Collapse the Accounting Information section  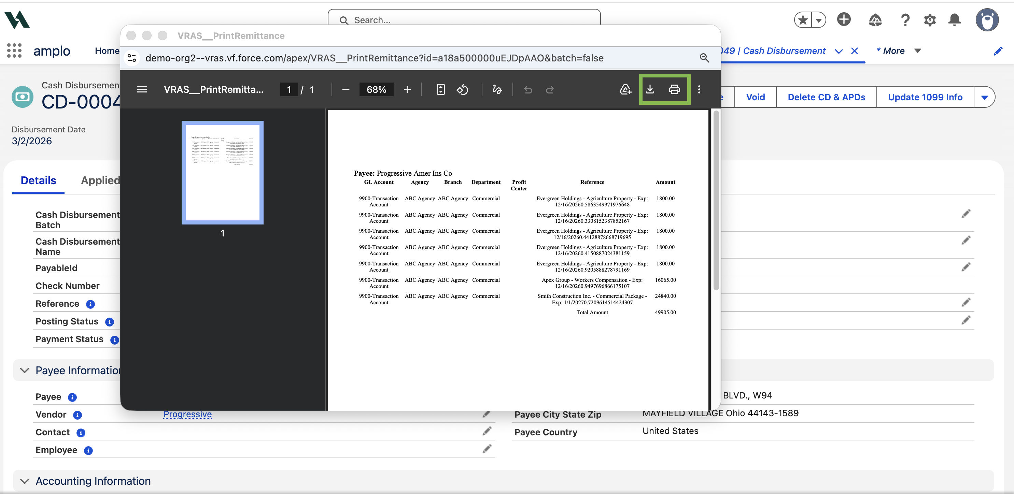(x=24, y=481)
